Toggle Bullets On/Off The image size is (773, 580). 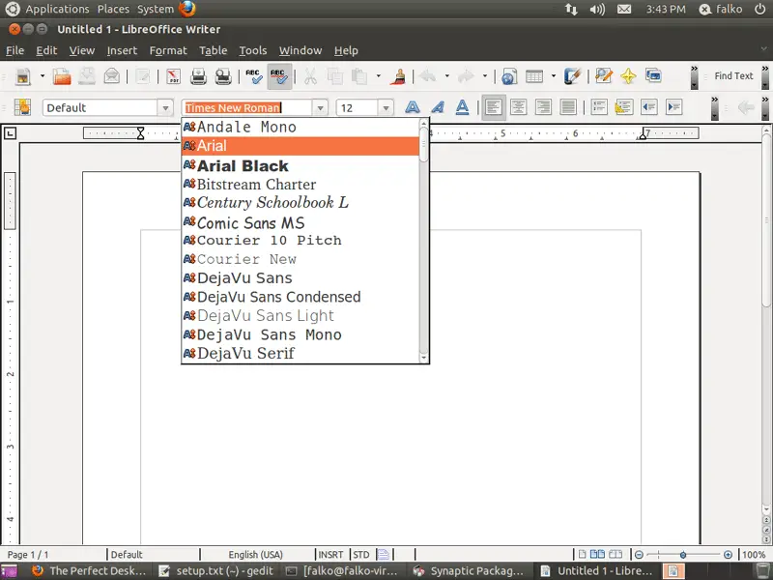pos(623,107)
